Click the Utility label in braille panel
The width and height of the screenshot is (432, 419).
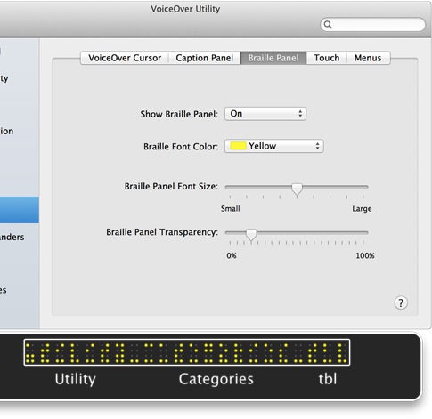(x=76, y=379)
